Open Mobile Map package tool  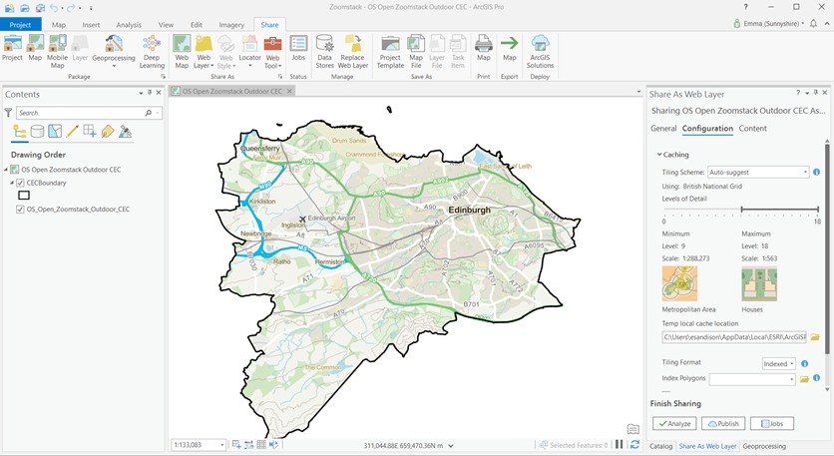pos(58,51)
